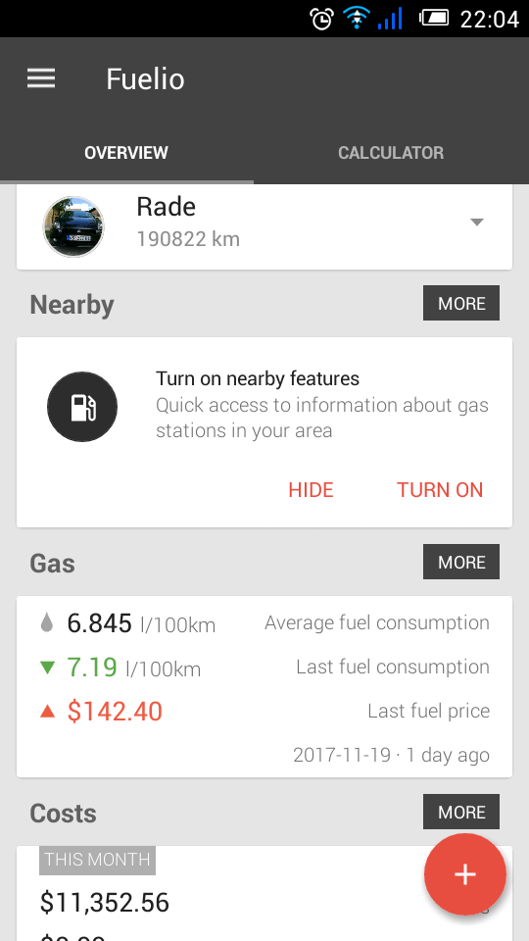This screenshot has height=941, width=529.
Task: Tap the green down arrow beside 7.19
Action: tap(47, 667)
